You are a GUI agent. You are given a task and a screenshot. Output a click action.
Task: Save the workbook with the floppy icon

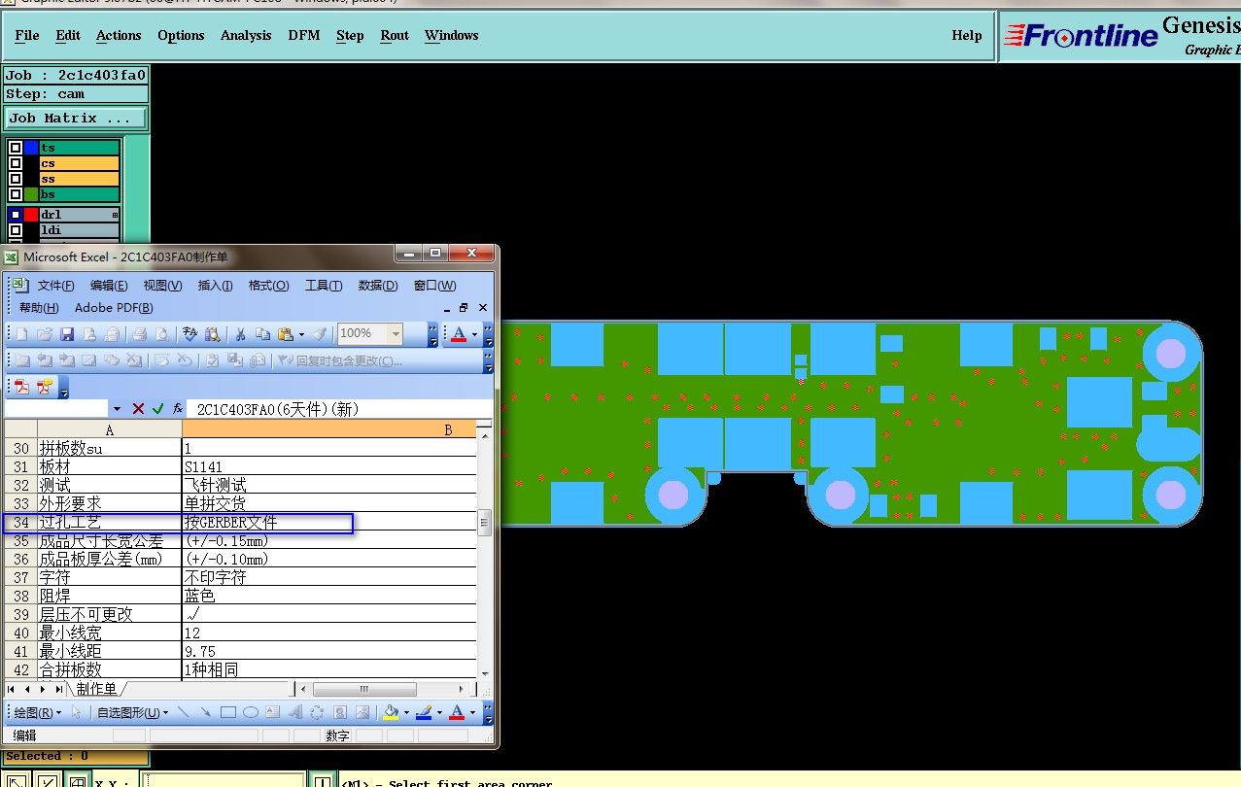point(67,334)
